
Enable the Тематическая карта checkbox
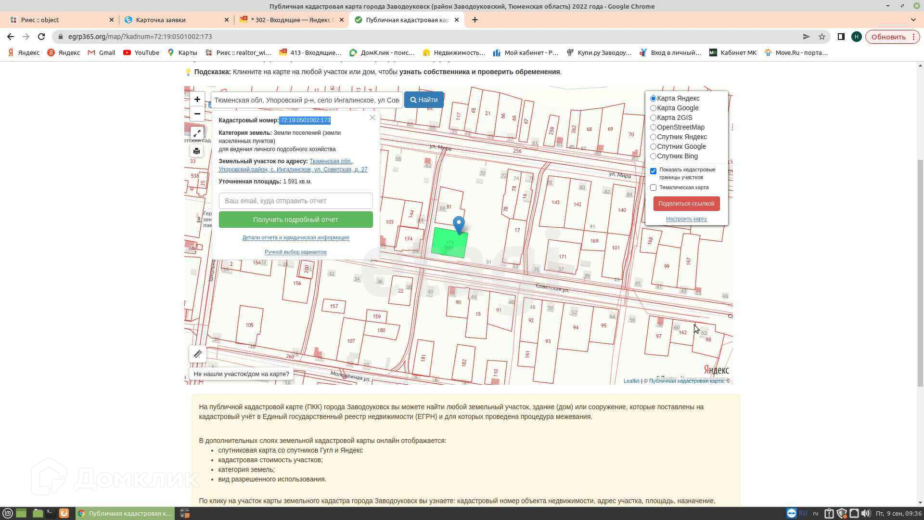tap(653, 188)
